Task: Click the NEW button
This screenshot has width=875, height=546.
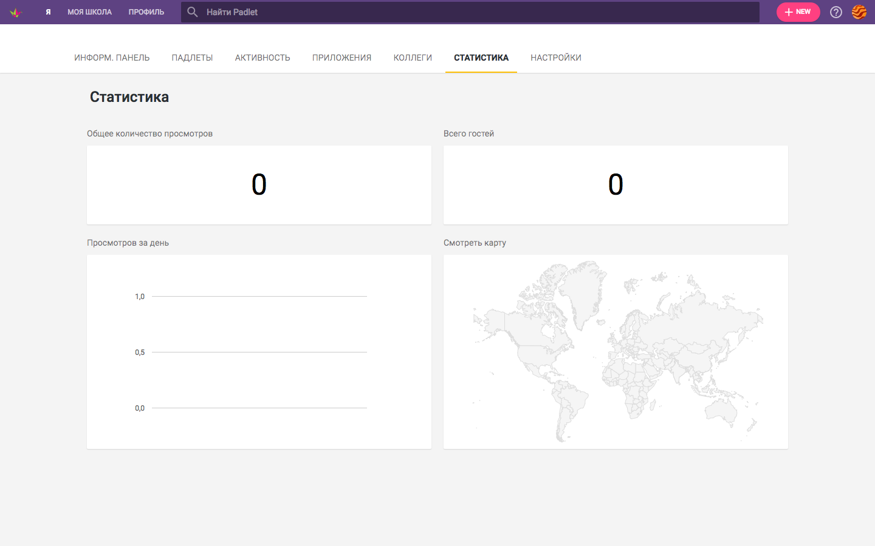Action: tap(798, 12)
